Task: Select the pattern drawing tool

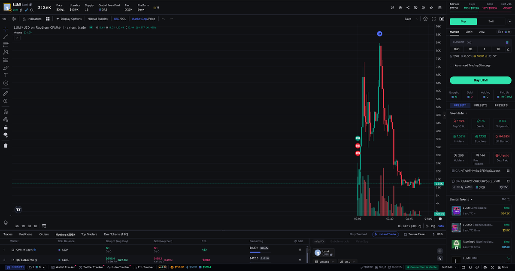Action: (x=6, y=52)
